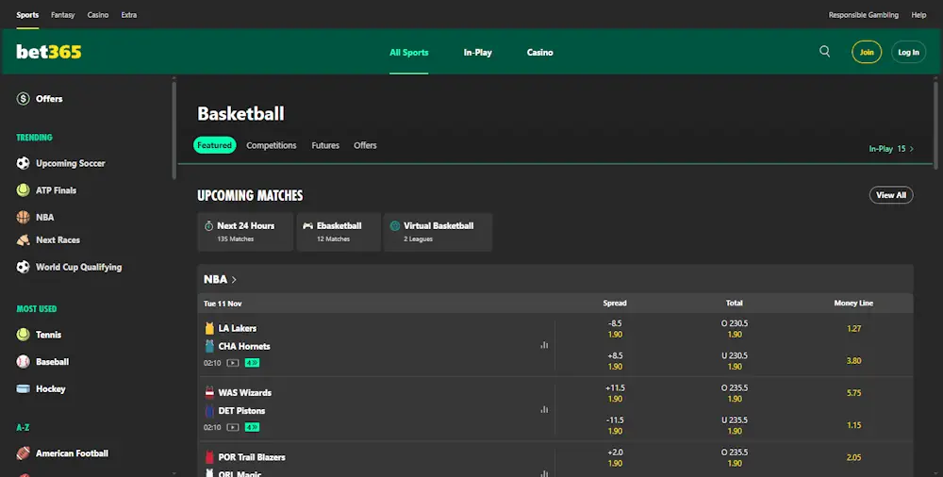
Task: Select Hockey puck icon under Most Used
Action: point(23,388)
